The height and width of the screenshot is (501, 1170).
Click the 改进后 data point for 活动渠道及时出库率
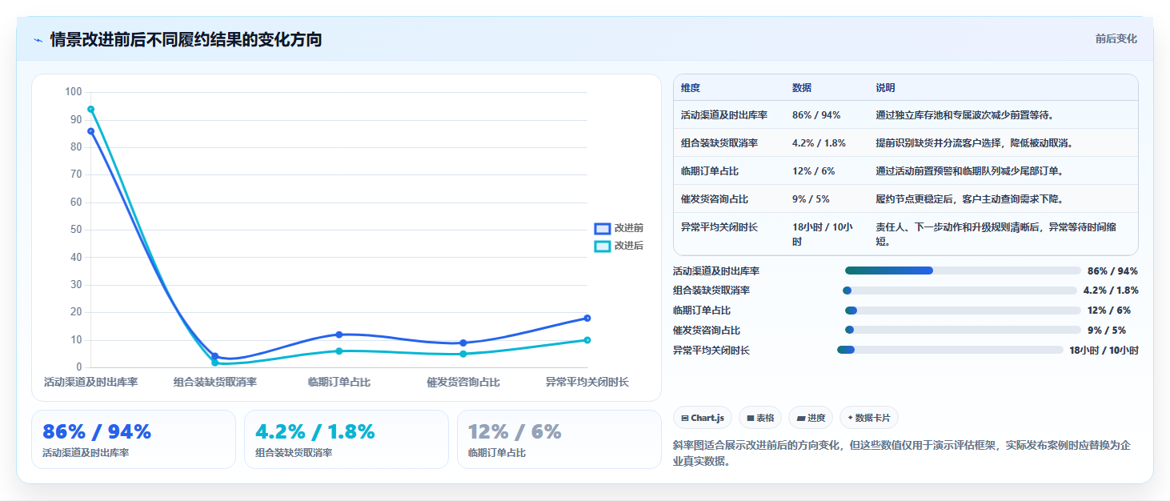tap(90, 109)
